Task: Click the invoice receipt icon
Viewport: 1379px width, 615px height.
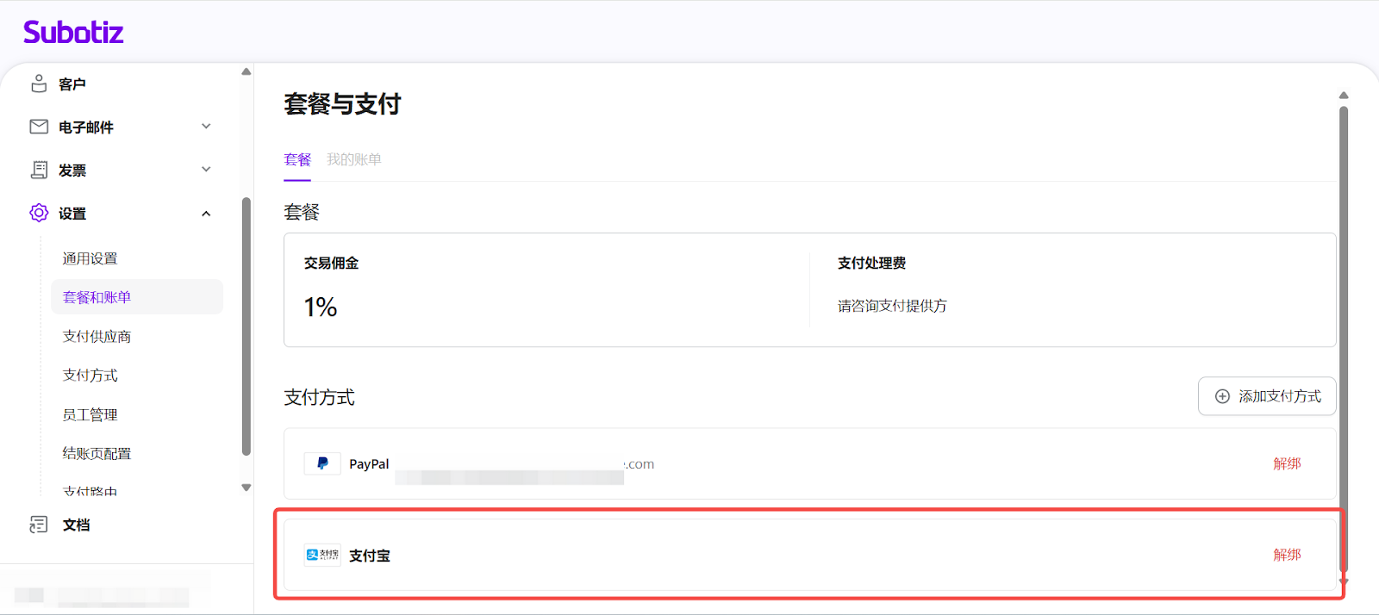Action: click(x=39, y=170)
